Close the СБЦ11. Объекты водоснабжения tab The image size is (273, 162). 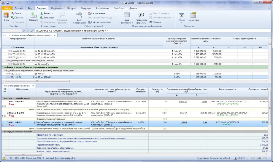pos(54,35)
